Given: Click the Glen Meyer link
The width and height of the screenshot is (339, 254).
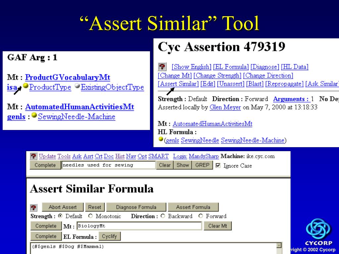Looking at the screenshot, I should tap(225, 107).
